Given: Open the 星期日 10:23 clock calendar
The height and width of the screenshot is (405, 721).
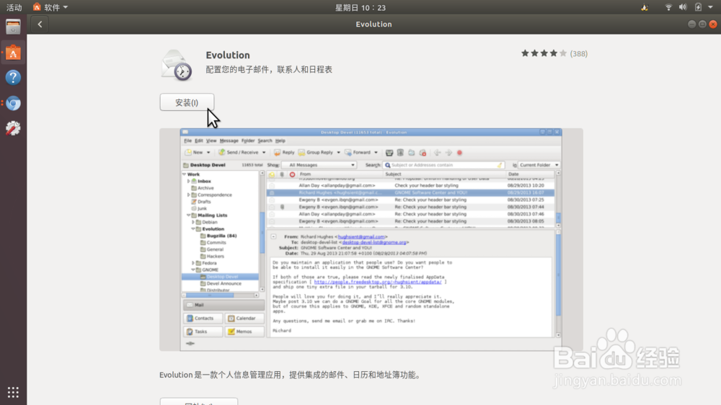Looking at the screenshot, I should [360, 7].
